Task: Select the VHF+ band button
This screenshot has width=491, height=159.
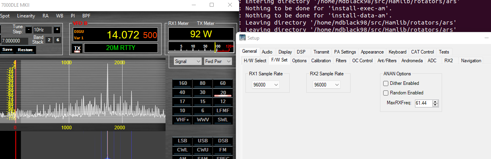Action: click(x=182, y=120)
